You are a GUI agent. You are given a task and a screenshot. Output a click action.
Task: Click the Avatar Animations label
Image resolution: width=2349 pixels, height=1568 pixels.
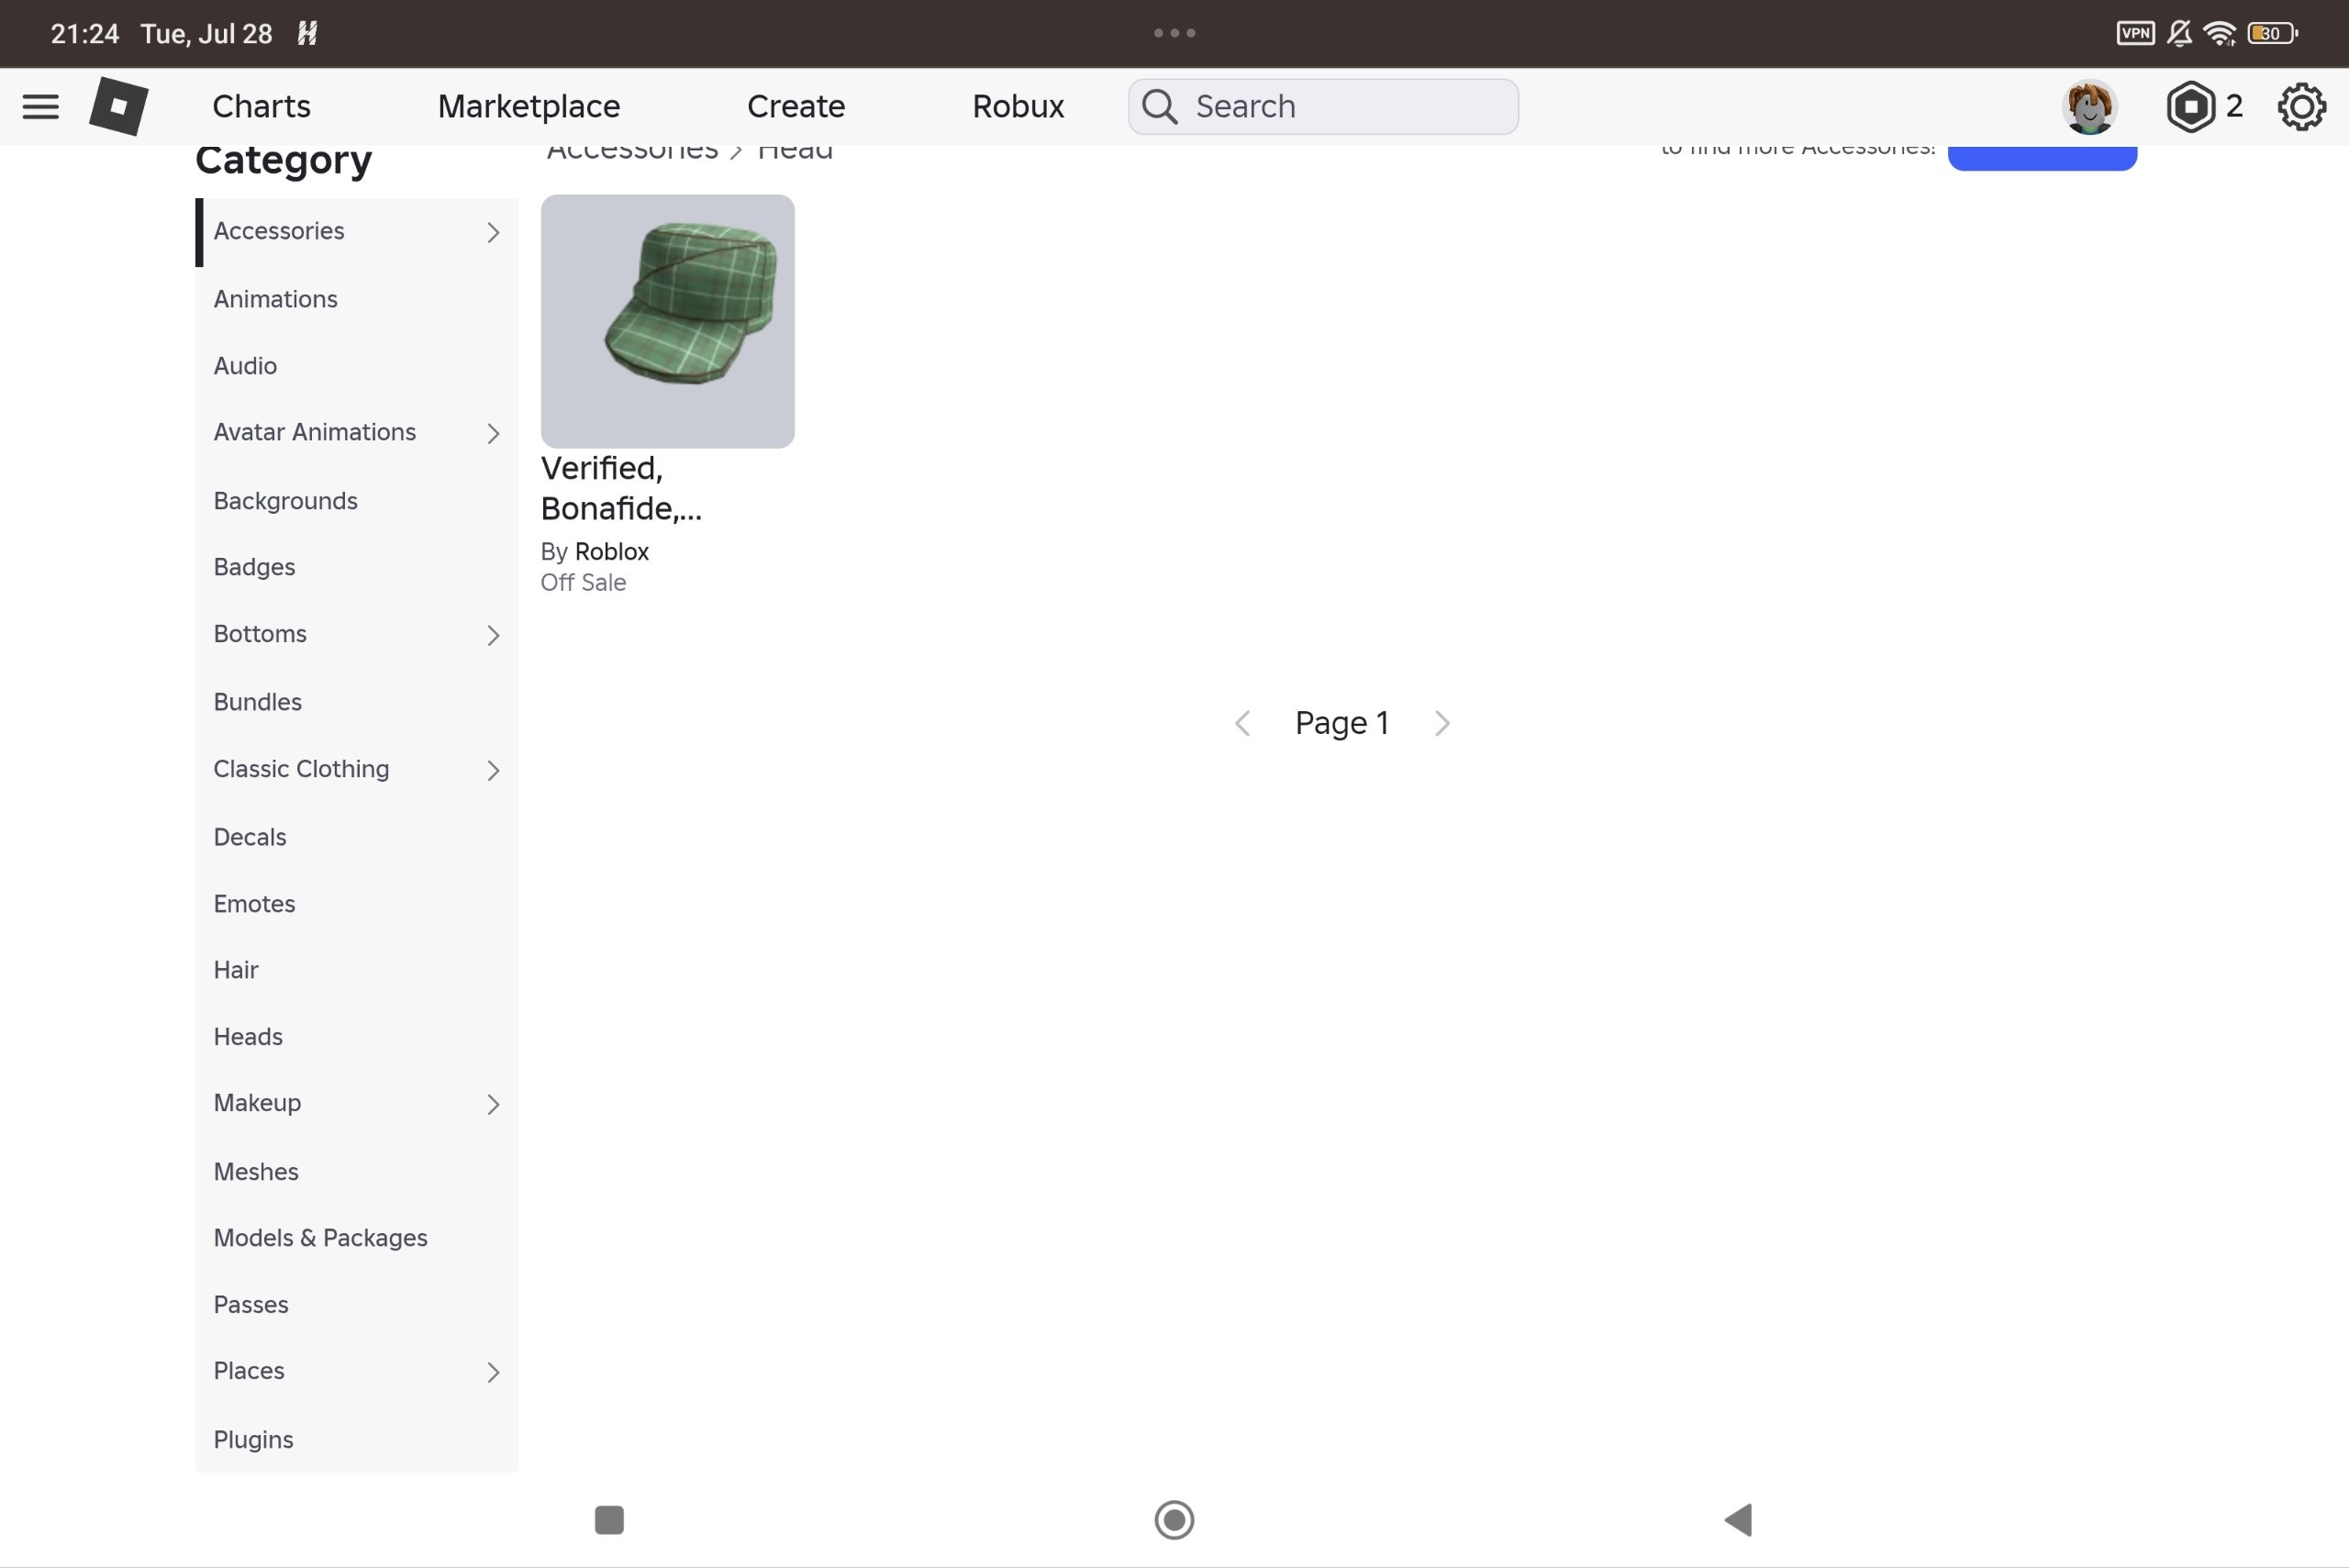(315, 432)
